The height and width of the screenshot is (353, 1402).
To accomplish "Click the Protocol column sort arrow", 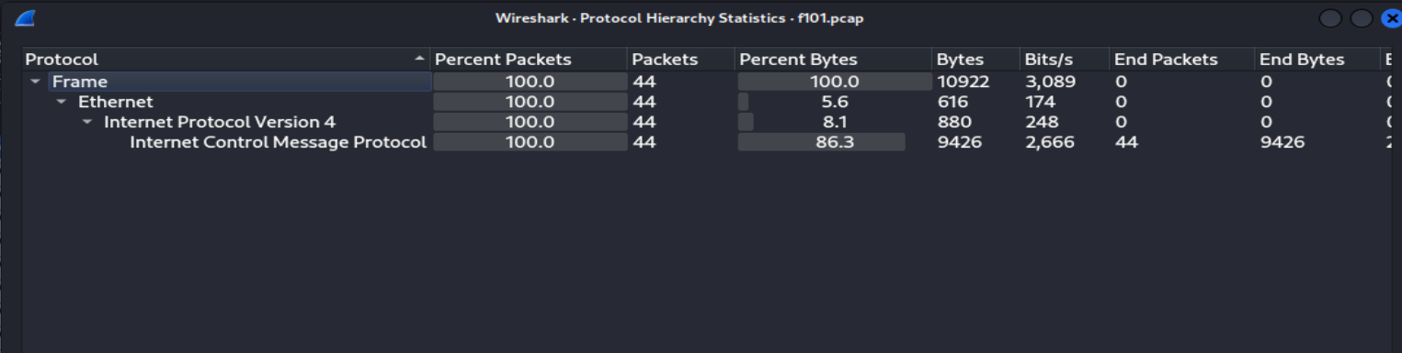I will pyautogui.click(x=420, y=59).
